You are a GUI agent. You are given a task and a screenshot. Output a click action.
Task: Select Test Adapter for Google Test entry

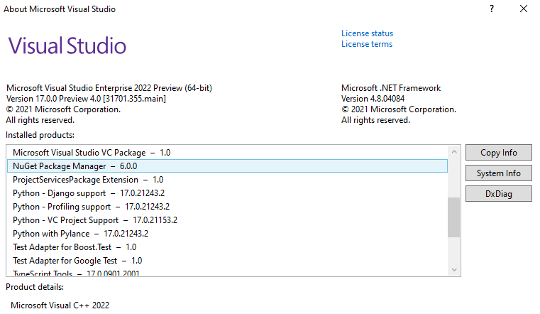click(227, 261)
